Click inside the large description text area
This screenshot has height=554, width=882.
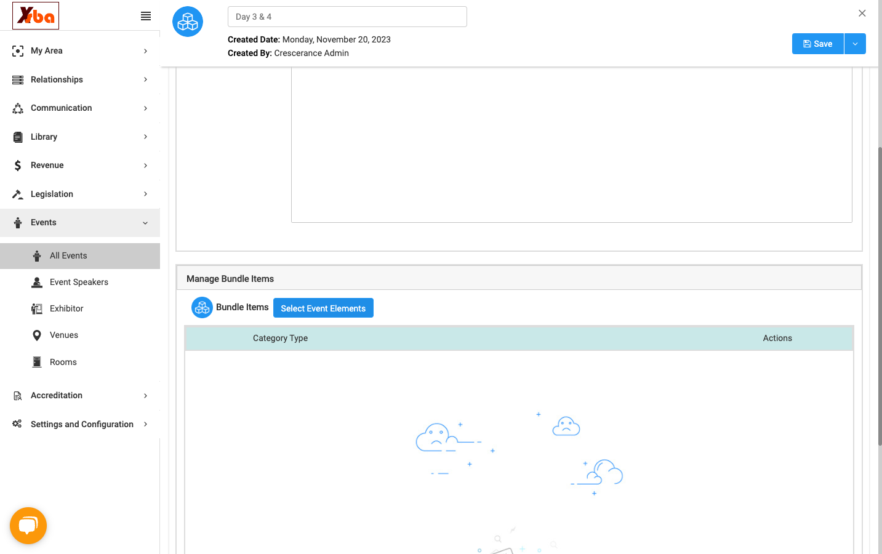tap(572, 144)
